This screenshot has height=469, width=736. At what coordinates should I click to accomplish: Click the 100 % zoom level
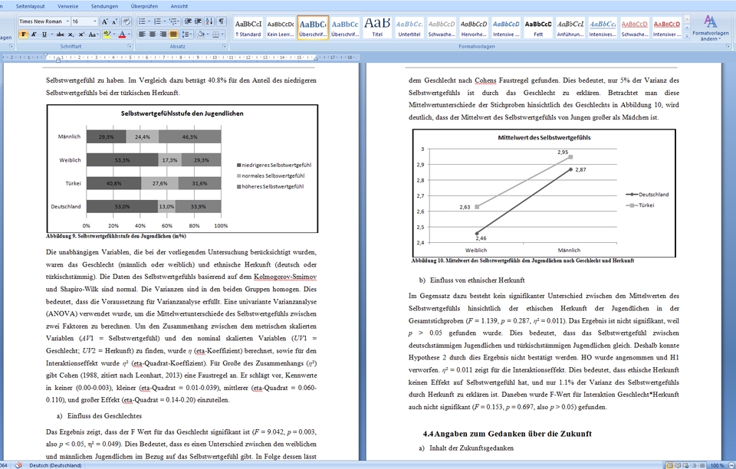(x=718, y=465)
